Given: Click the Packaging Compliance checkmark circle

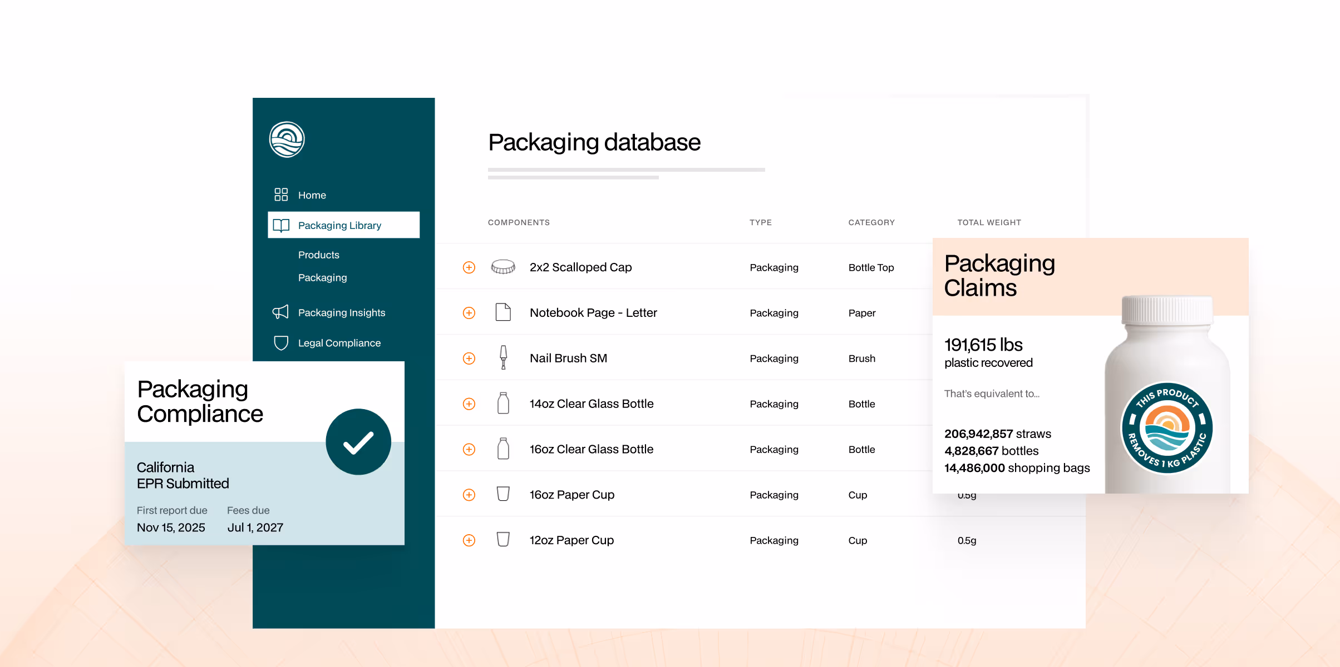Looking at the screenshot, I should click(x=358, y=442).
